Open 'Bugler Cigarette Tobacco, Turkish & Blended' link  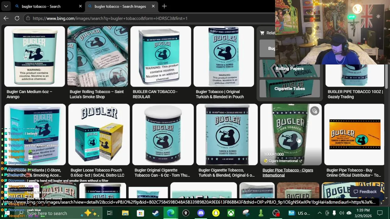click(226, 172)
